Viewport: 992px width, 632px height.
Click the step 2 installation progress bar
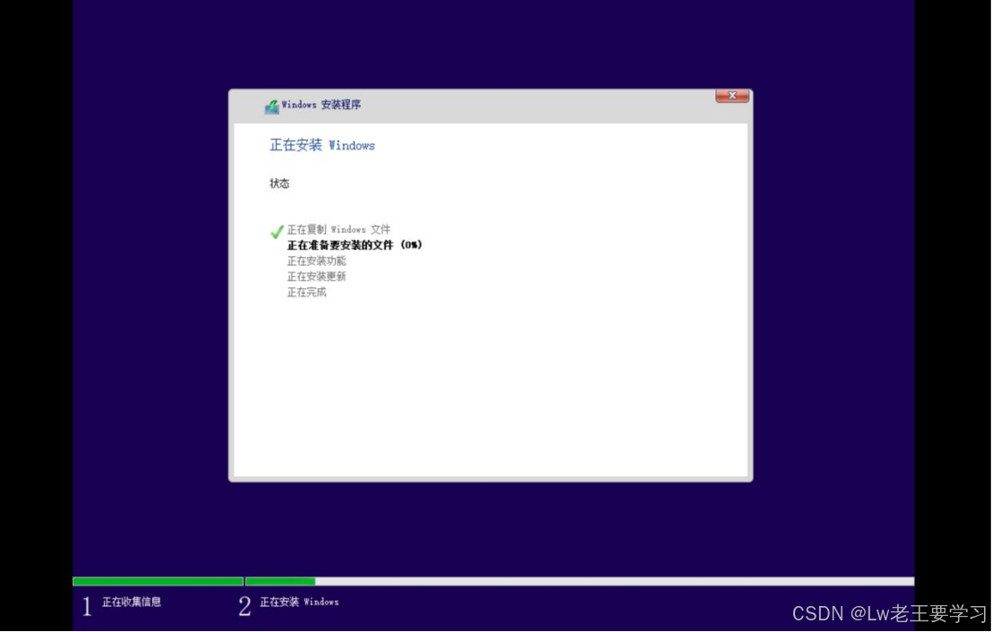579,581
